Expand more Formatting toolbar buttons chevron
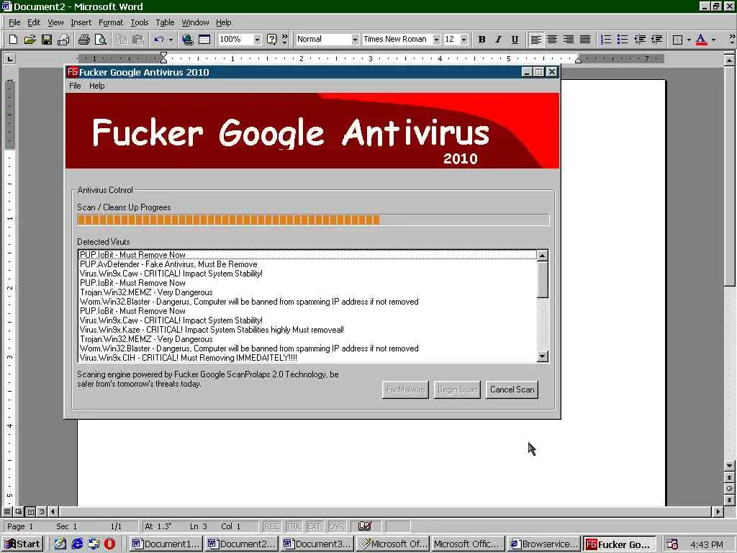The image size is (737, 553). pos(732,40)
